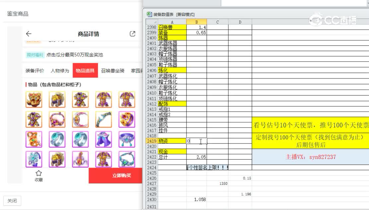Click the 帽子炼化 cell
369x210 pixels.
pos(172,82)
